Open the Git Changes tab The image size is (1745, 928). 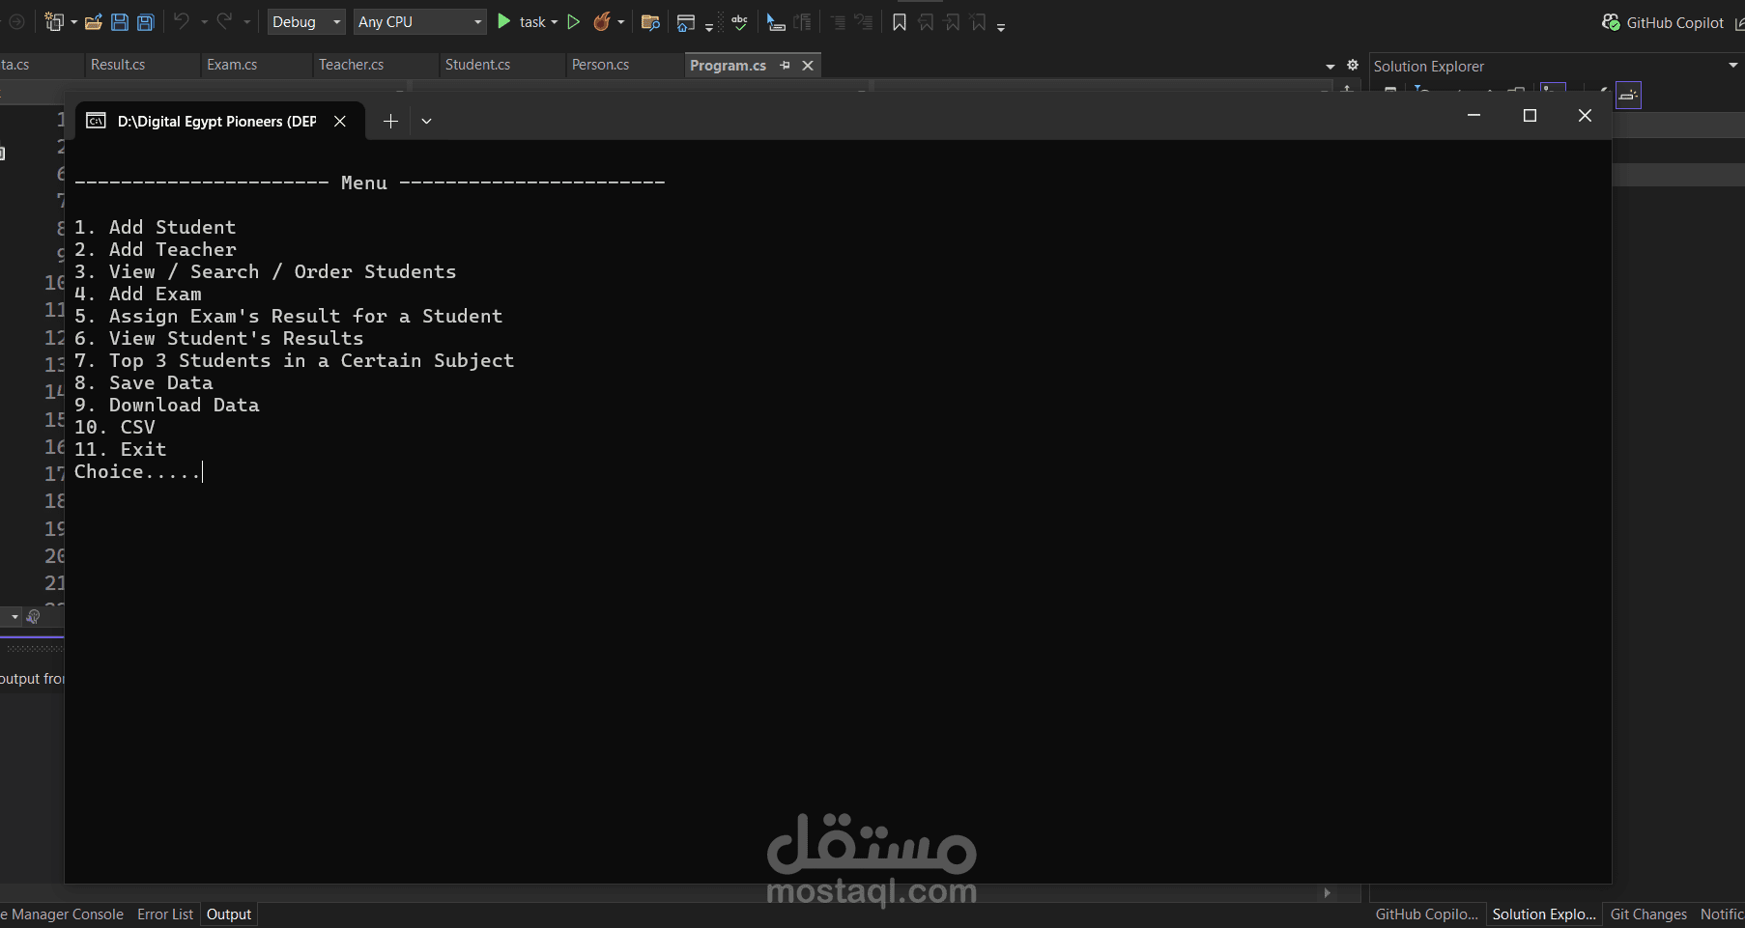(x=1648, y=914)
